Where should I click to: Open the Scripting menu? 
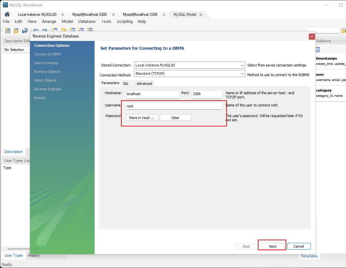[x=125, y=21]
